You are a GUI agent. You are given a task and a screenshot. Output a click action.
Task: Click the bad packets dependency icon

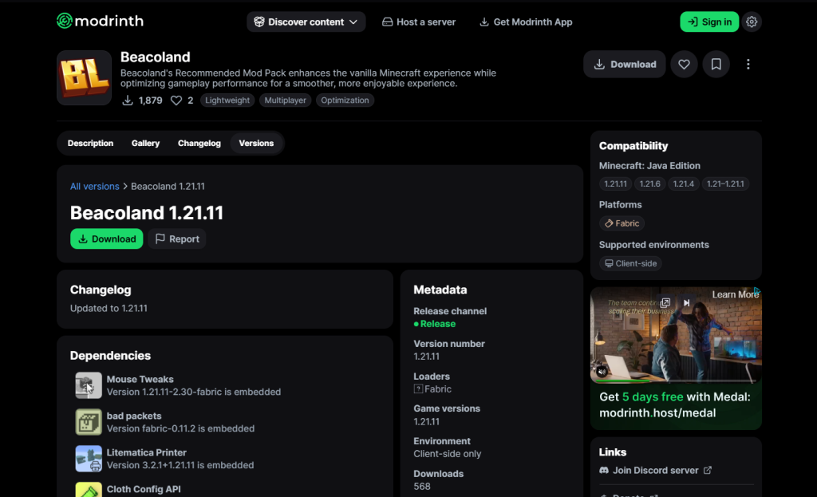pyautogui.click(x=88, y=422)
